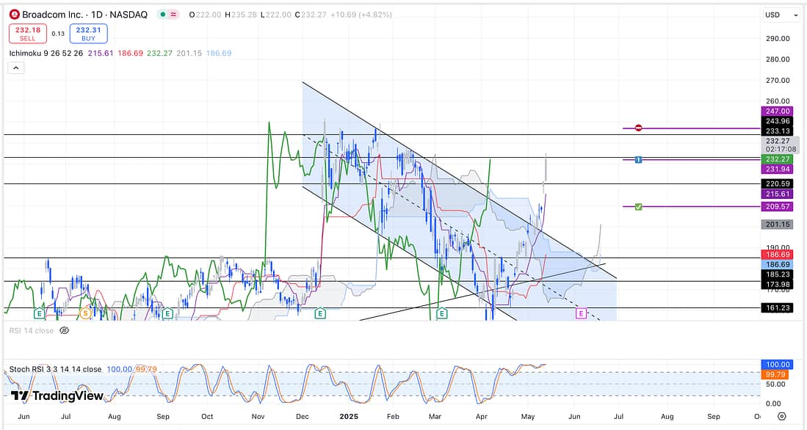The width and height of the screenshot is (807, 430).
Task: Click the Broadcom company logo icon
Action: [x=15, y=15]
